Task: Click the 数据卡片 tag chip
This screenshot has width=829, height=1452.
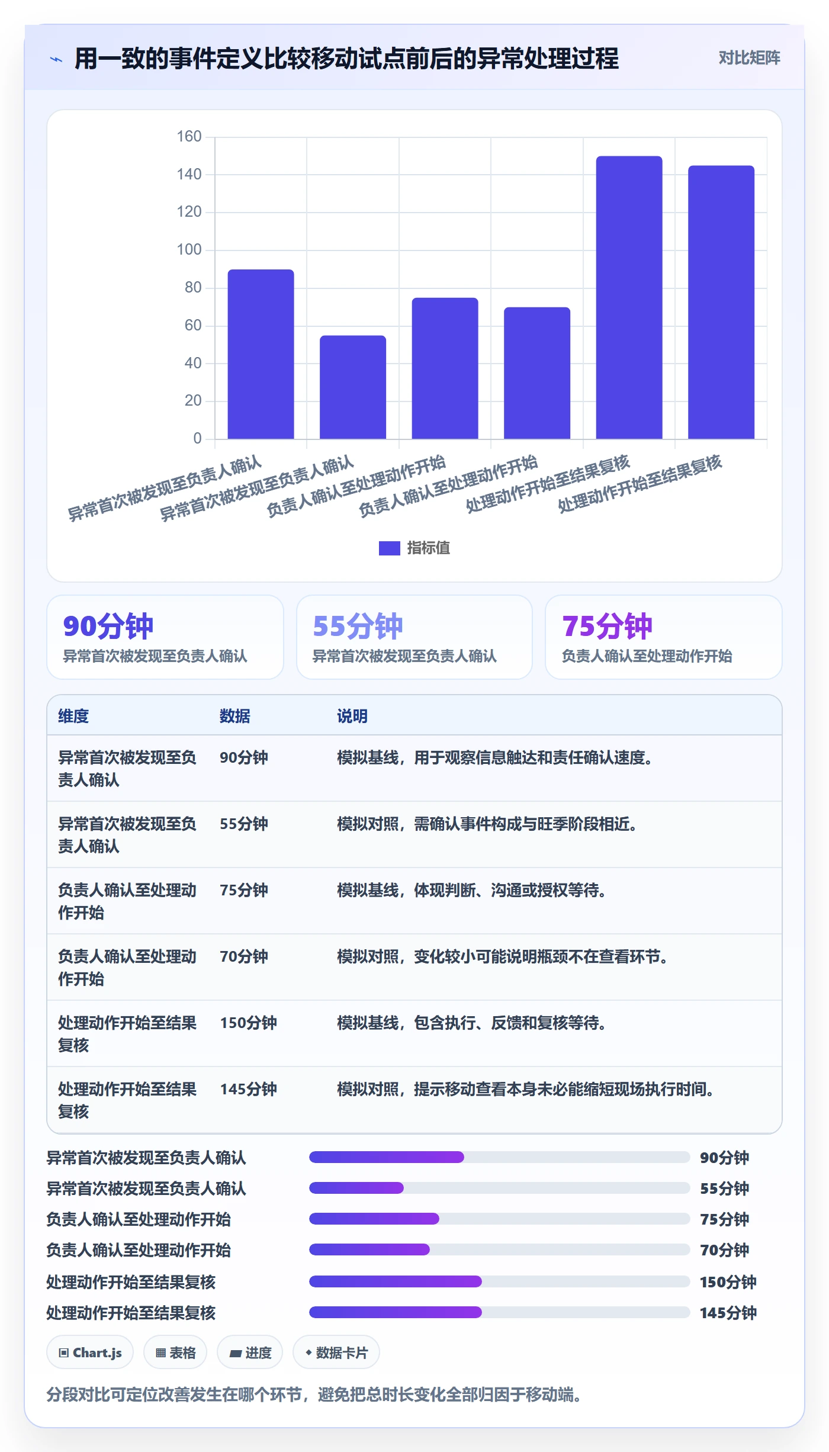Action: (336, 1353)
